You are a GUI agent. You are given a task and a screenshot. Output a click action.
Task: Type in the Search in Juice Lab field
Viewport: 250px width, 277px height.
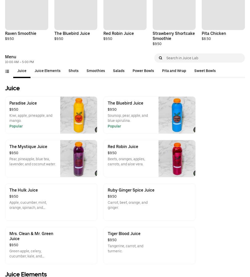pos(203,58)
